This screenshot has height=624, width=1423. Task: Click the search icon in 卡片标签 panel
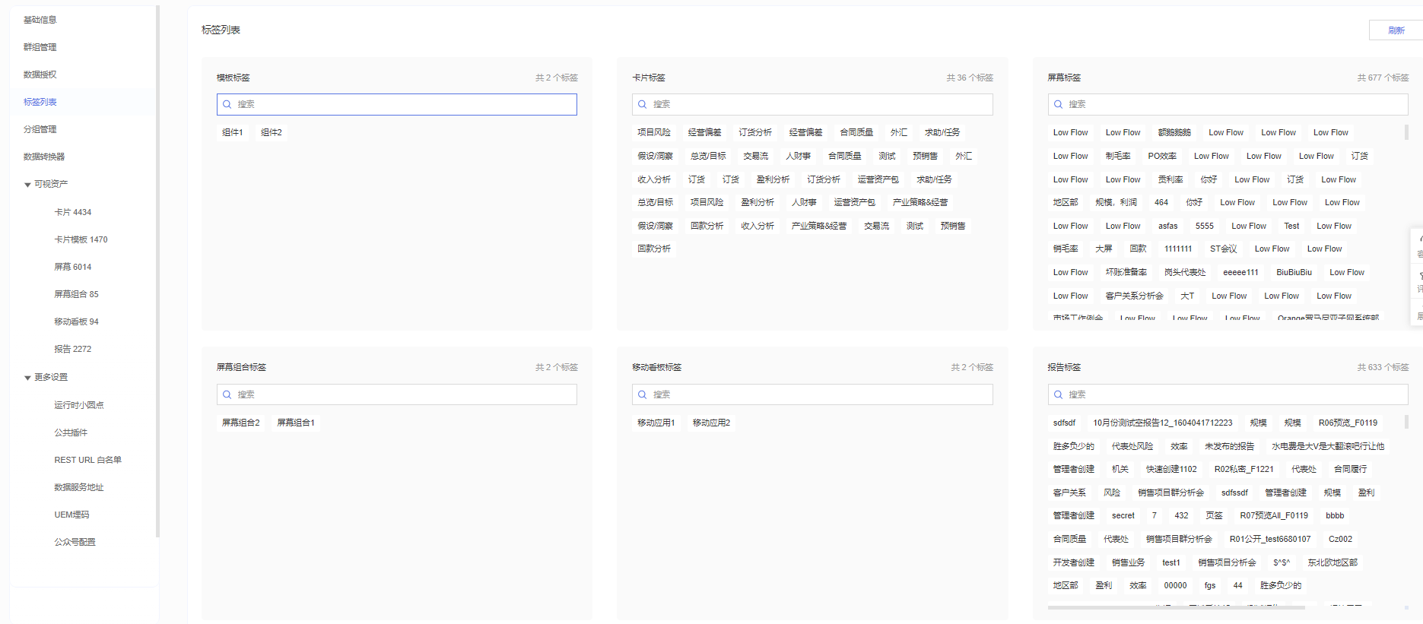[x=642, y=105]
